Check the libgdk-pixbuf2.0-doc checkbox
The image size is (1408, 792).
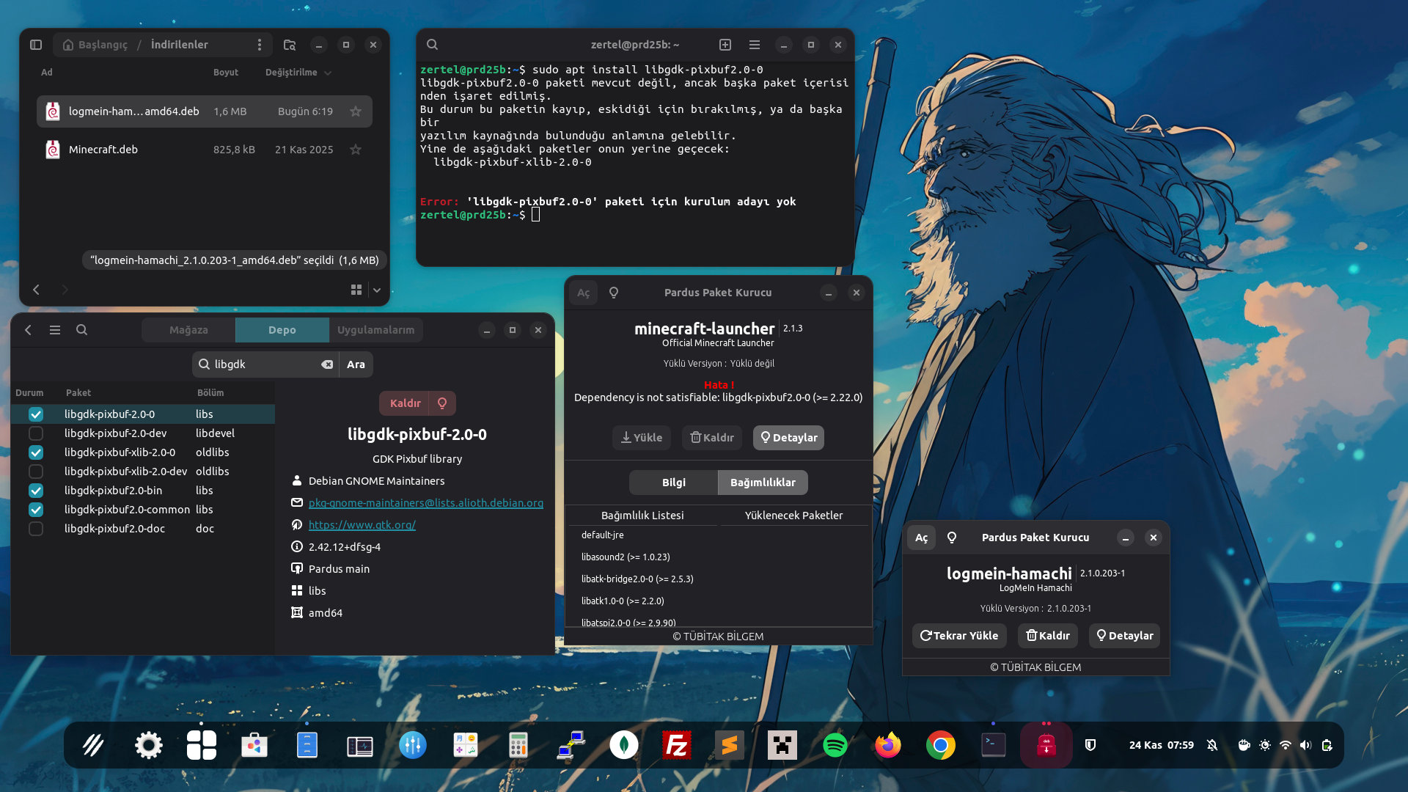coord(36,529)
